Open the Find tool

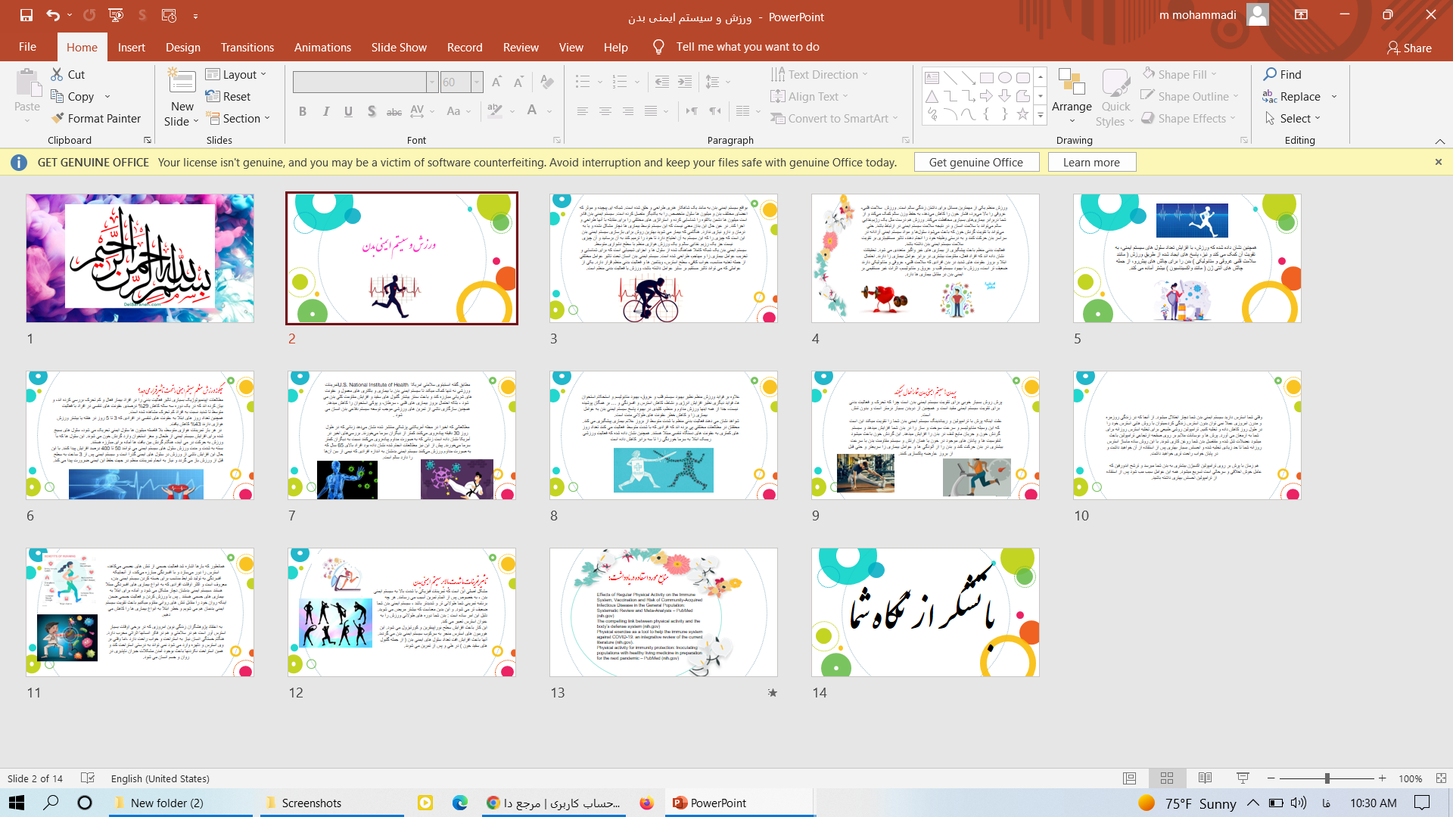point(1283,74)
